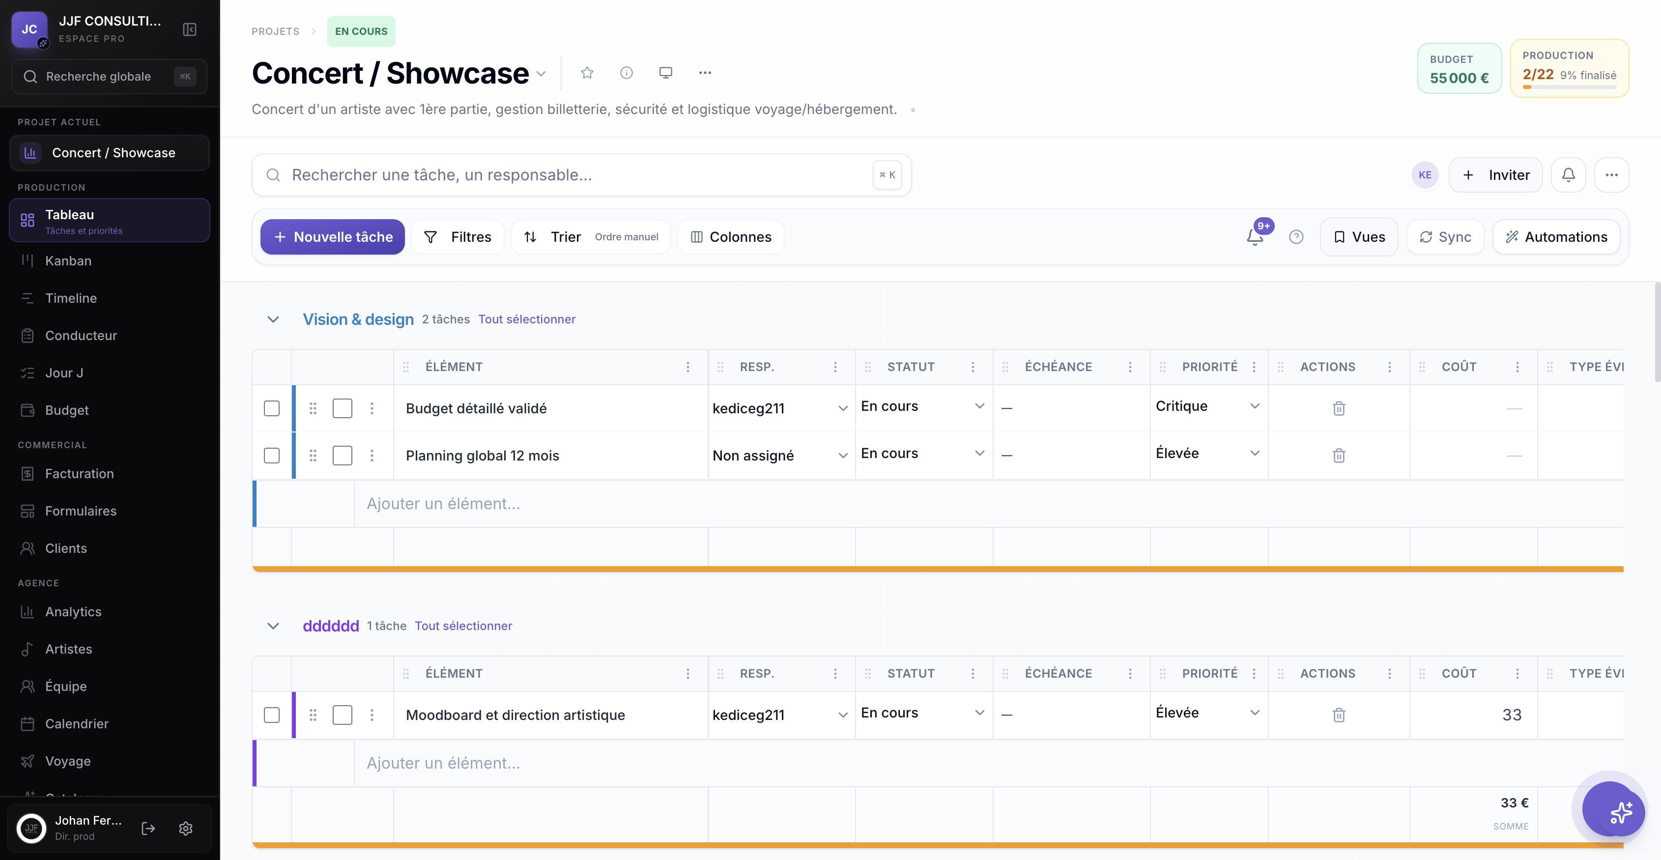The image size is (1661, 860).
Task: Click Nouvelle tâche button
Action: pyautogui.click(x=333, y=236)
